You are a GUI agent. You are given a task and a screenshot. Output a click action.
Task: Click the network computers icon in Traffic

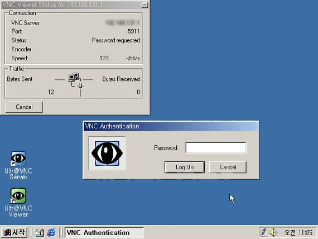coord(76,80)
